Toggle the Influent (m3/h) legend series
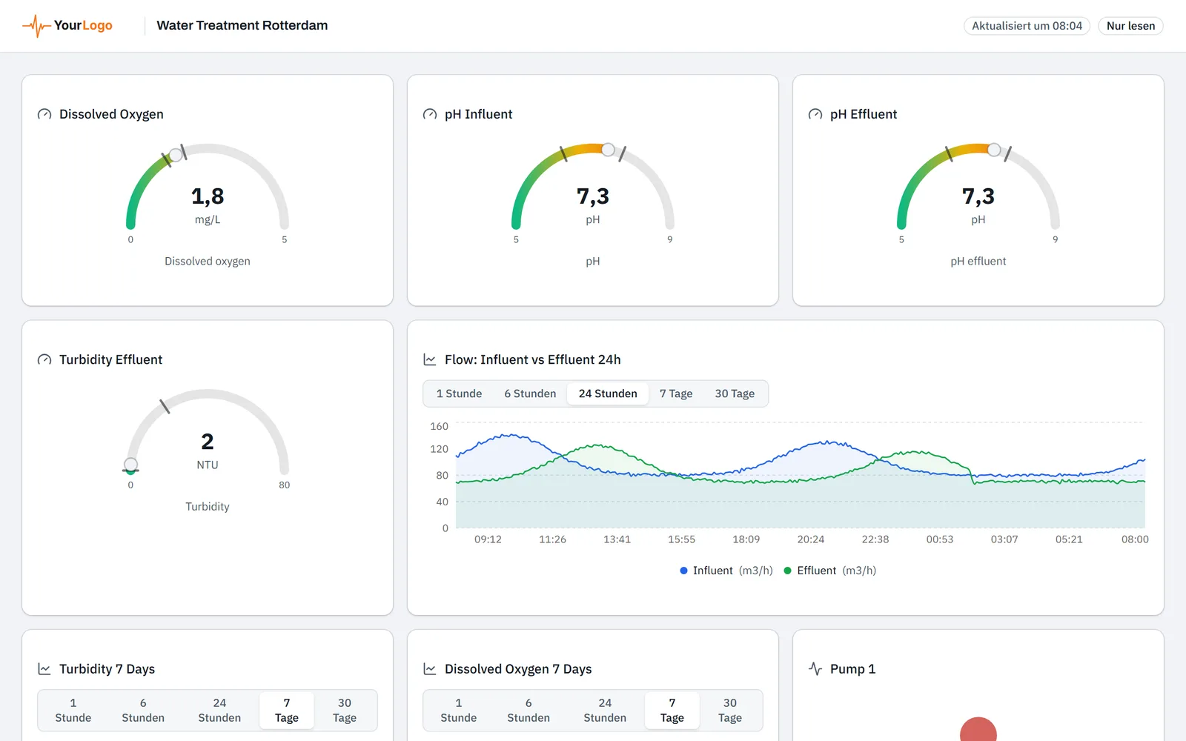Image resolution: width=1186 pixels, height=741 pixels. 726,571
